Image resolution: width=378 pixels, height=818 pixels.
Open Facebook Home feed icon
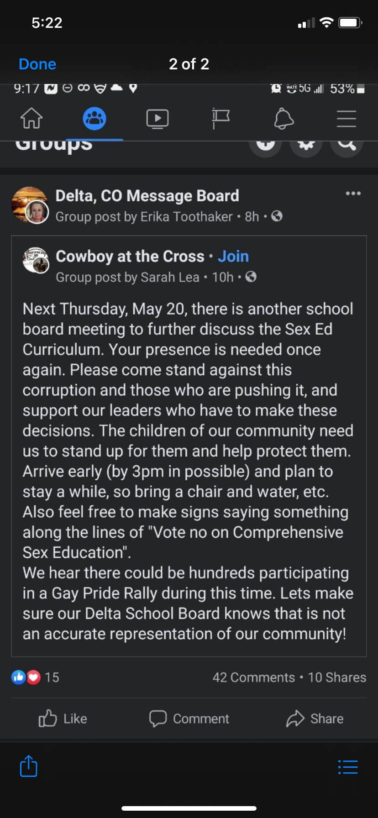pos(31,119)
